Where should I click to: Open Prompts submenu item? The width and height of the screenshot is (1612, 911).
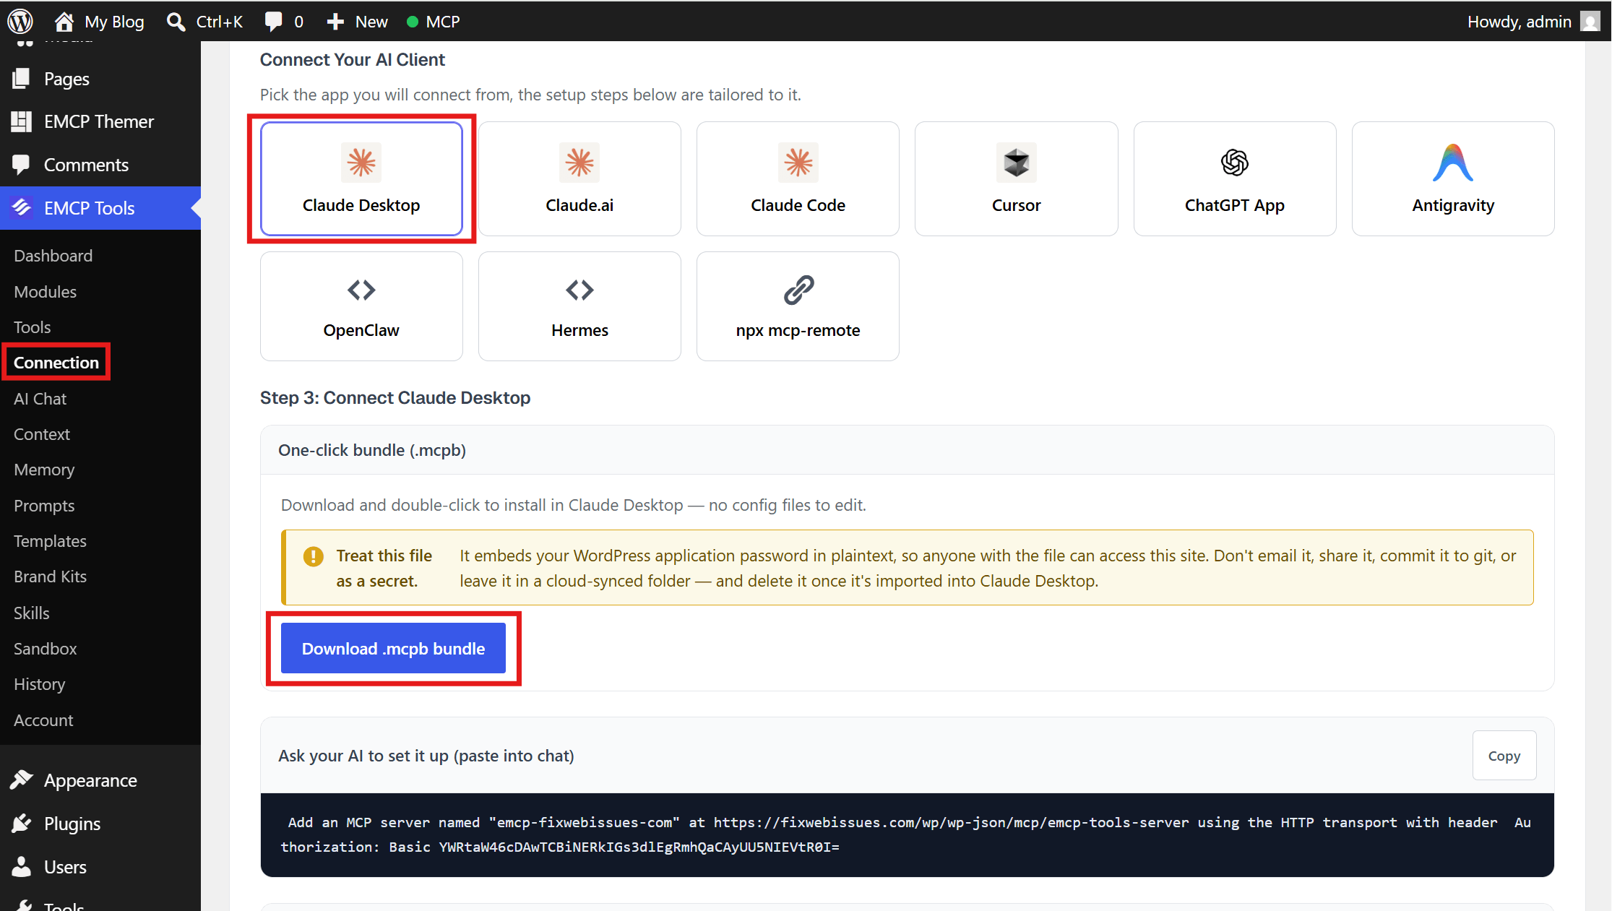coord(44,506)
